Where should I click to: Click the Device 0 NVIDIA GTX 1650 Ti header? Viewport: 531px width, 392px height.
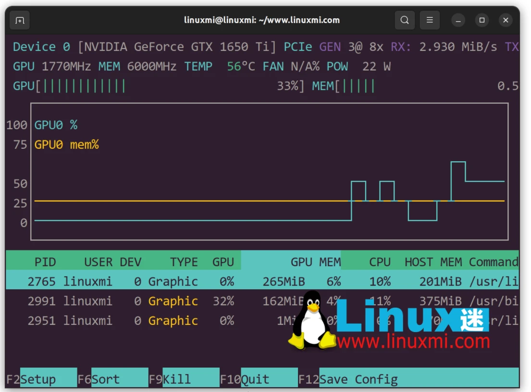click(144, 47)
